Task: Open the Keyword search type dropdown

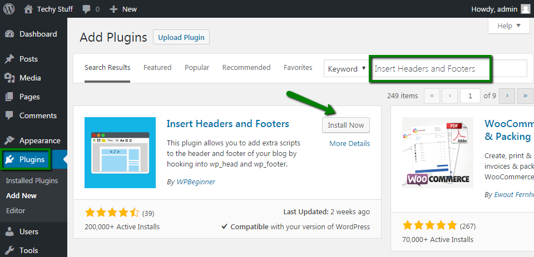Action: 347,69
